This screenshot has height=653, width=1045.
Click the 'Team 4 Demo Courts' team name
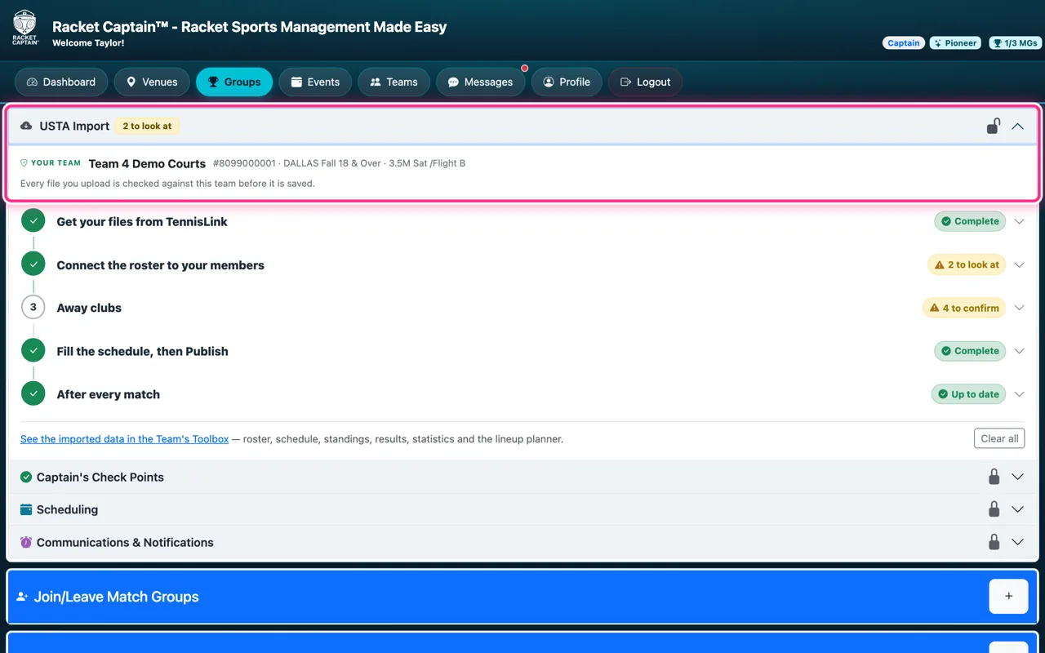click(x=147, y=163)
